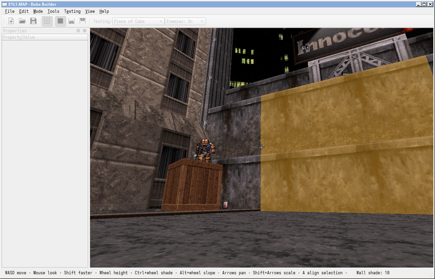Click the 'WASD move' status hint

pos(16,273)
